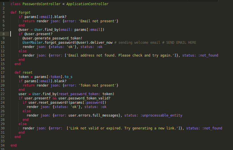The image size is (233, 150).
Task: Click the method name 'reset'
Action: [27, 73]
